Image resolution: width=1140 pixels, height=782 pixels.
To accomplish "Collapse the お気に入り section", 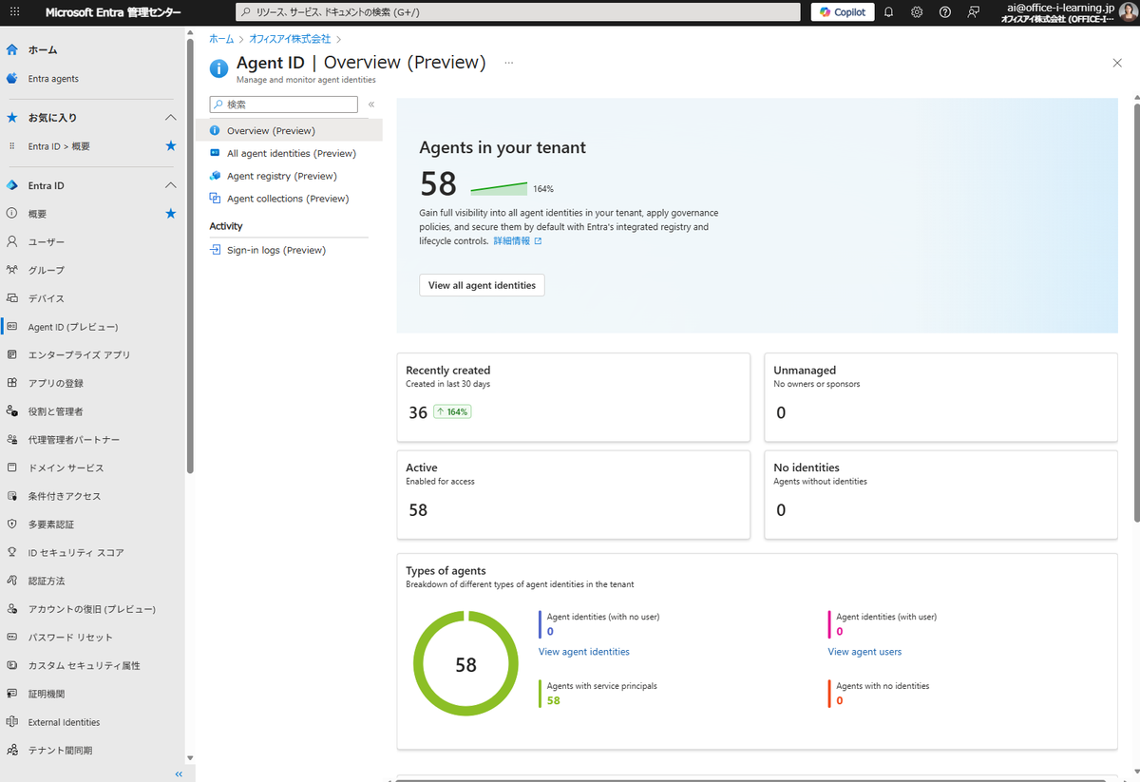I will coord(171,118).
